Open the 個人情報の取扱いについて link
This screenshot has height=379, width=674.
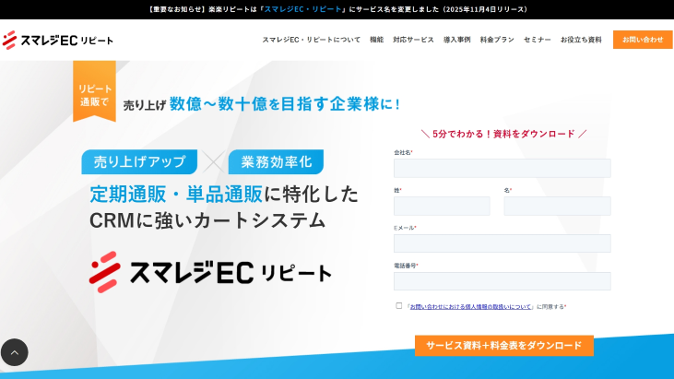470,306
